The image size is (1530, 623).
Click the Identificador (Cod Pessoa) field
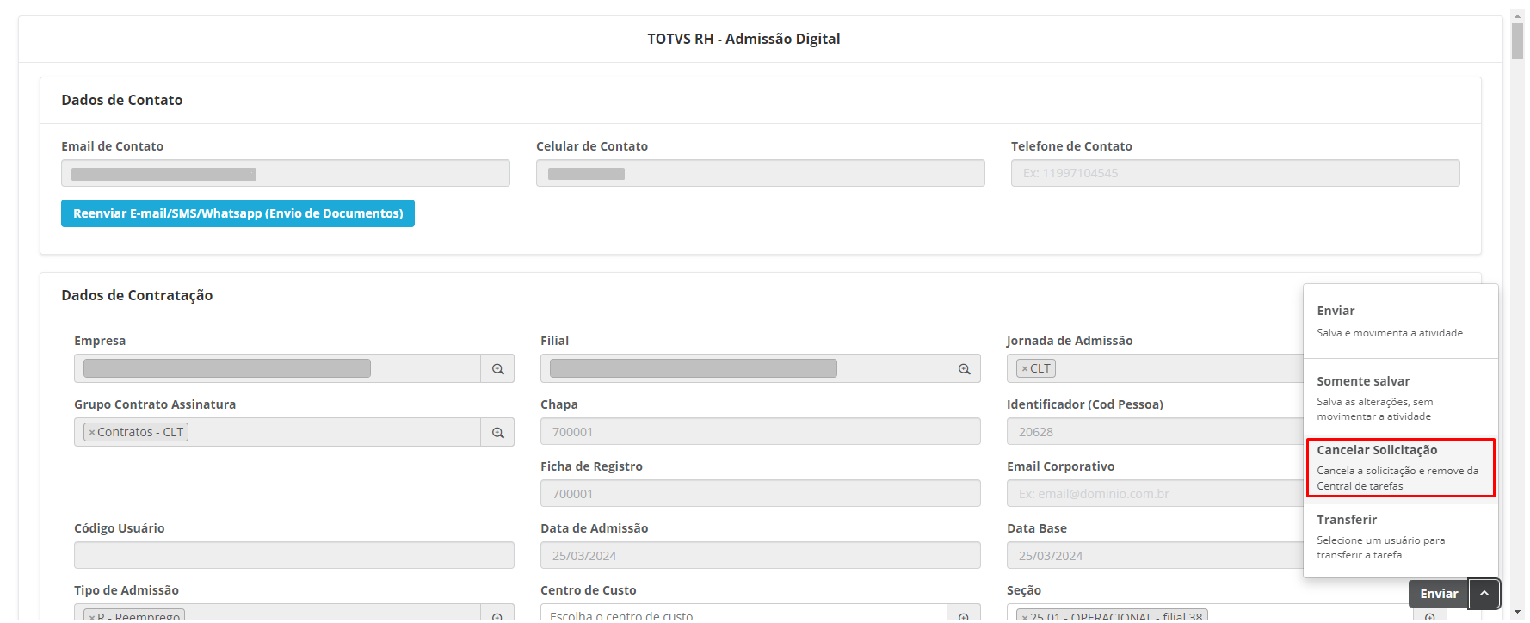click(x=1155, y=431)
